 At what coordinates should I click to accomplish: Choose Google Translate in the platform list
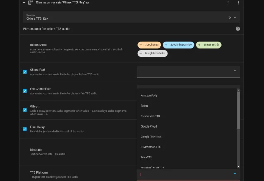[151, 137]
